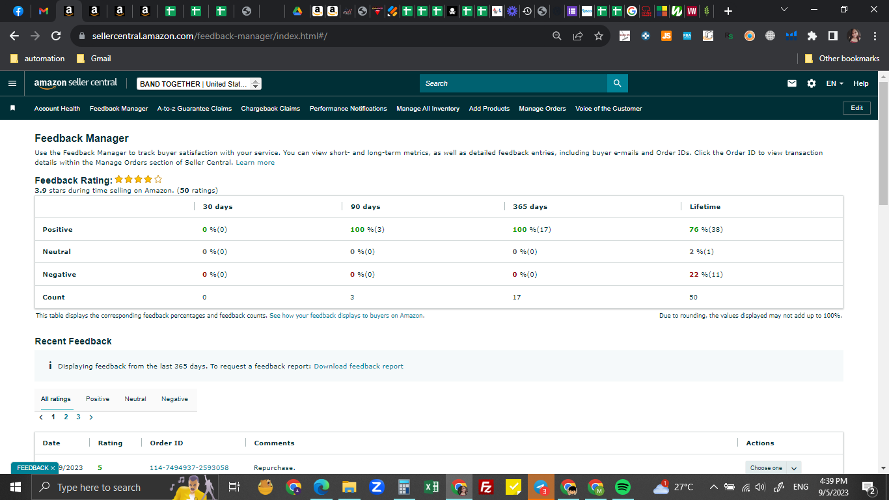
Task: Click Download feedback report link
Action: (x=359, y=367)
